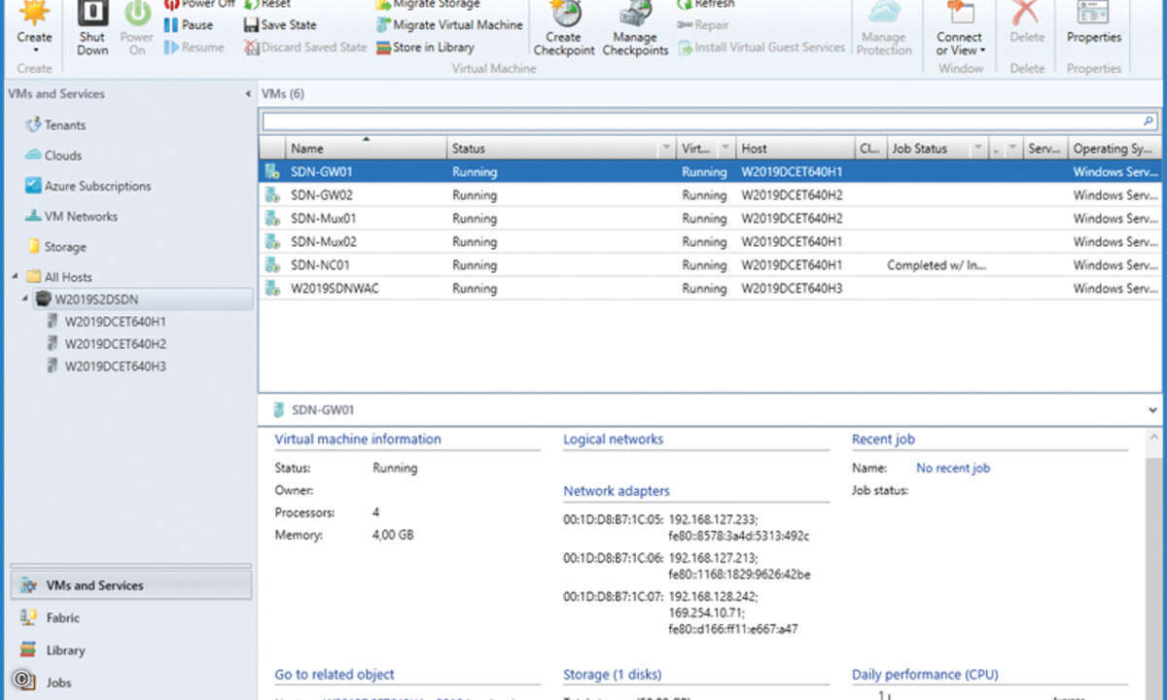The width and height of the screenshot is (1167, 700).
Task: Pause the virtual machine
Action: [189, 25]
